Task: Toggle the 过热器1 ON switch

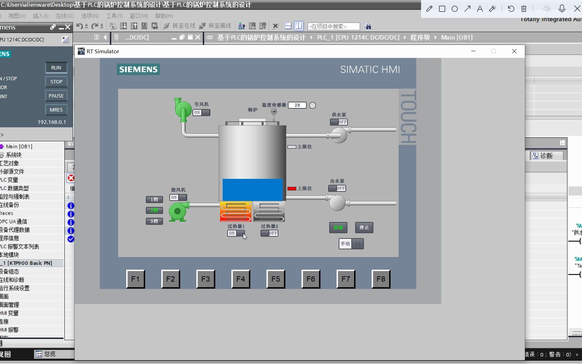Action: [x=236, y=233]
